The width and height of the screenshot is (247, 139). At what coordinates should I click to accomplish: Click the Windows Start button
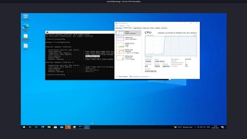click(x=24, y=127)
